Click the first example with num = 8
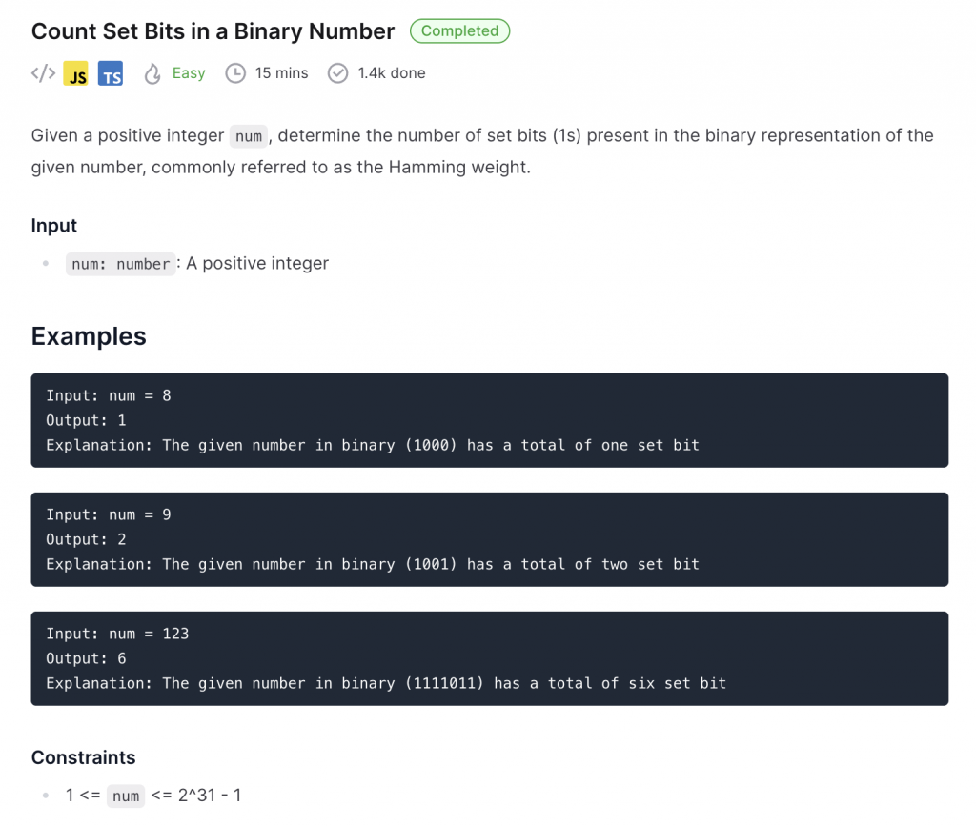 click(x=489, y=420)
